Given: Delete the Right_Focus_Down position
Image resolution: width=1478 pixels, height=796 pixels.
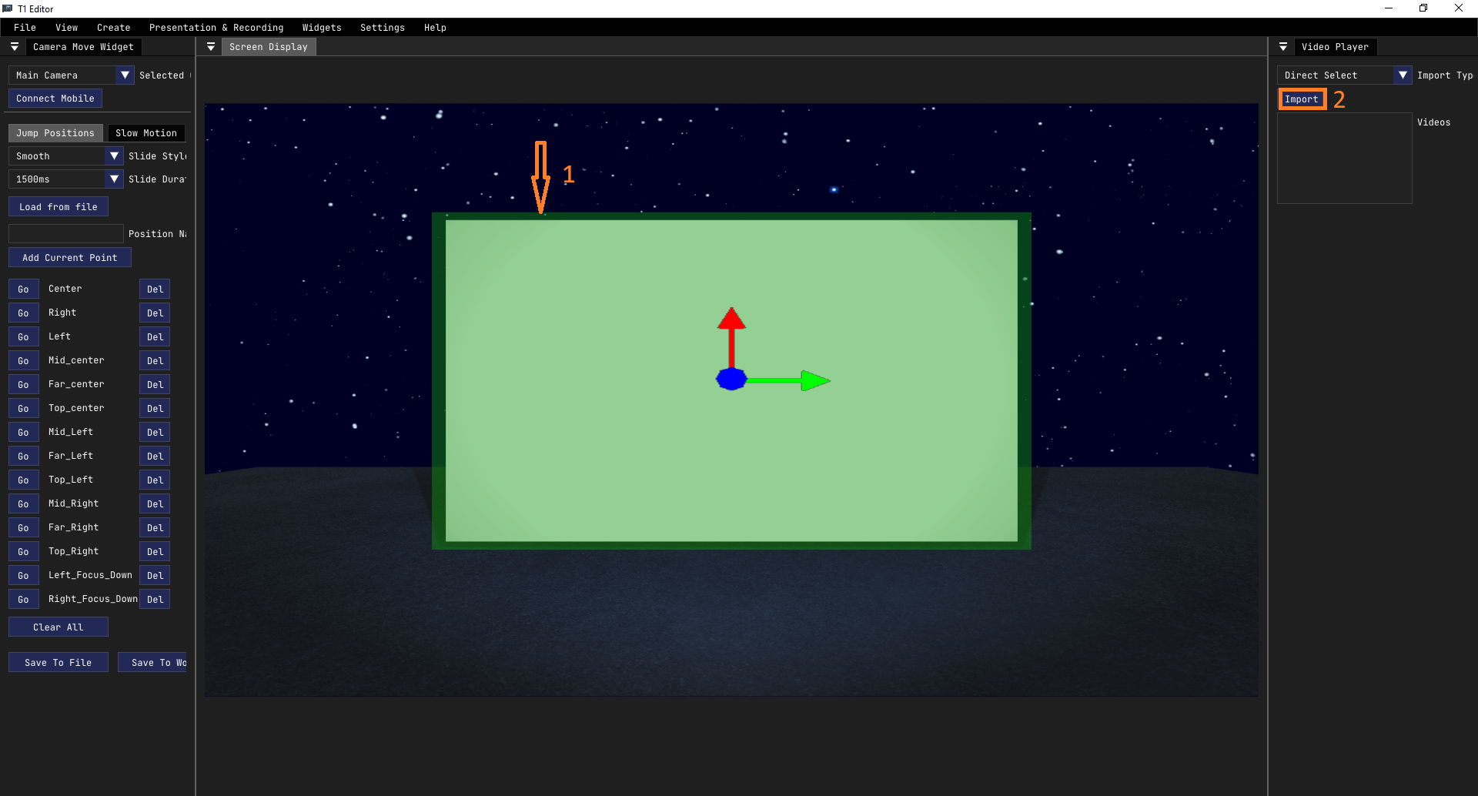Looking at the screenshot, I should click(x=155, y=600).
